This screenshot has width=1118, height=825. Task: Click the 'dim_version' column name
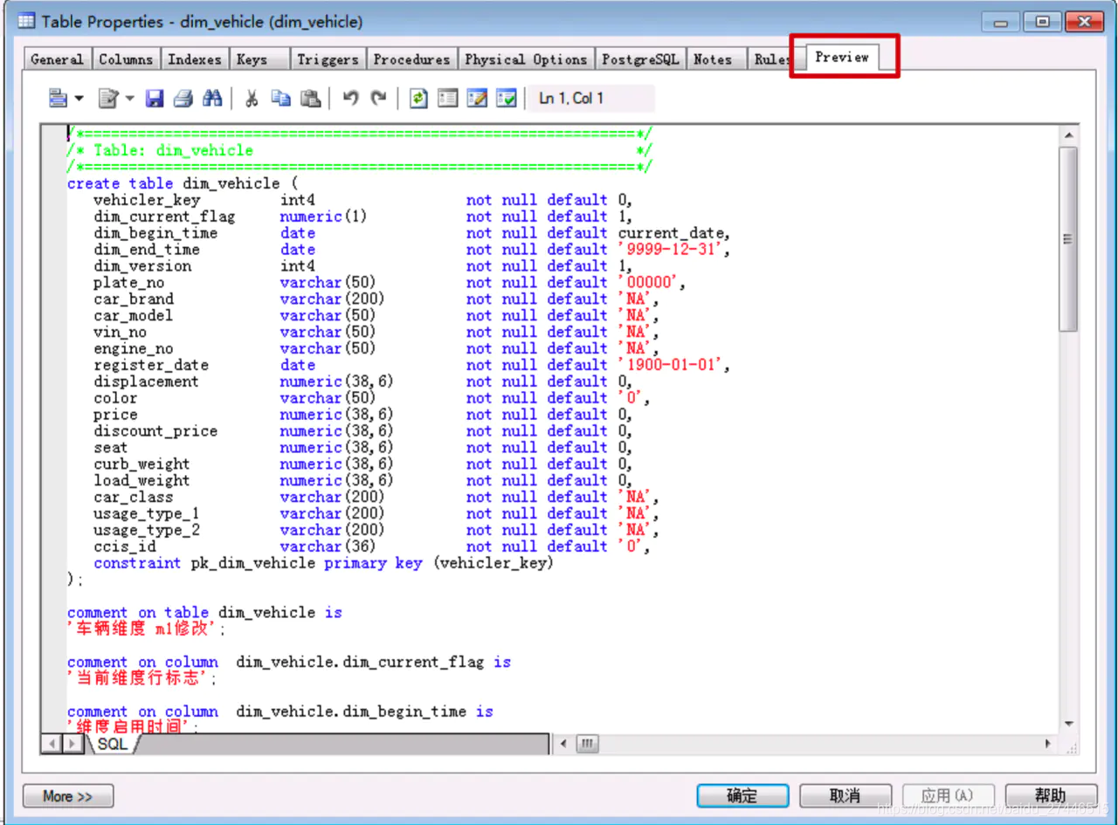tap(142, 266)
